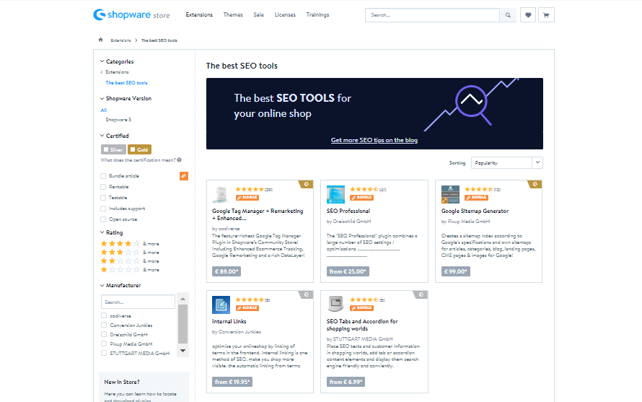Check the Conversion Junkies manufacturer checkbox

point(104,325)
